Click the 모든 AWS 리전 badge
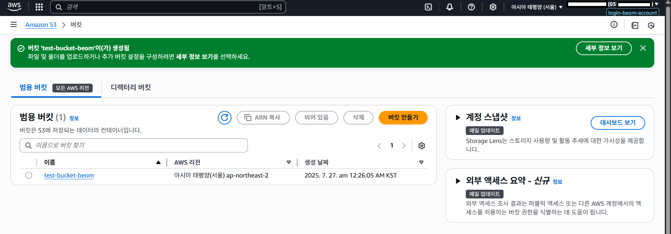Screen dimensions: 671x234 [x=72, y=88]
